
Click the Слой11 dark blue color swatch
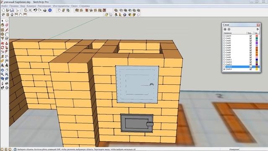click(x=257, y=60)
